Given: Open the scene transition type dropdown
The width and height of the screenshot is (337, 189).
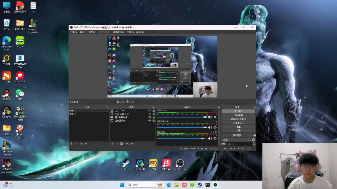Looking at the screenshot, I should pyautogui.click(x=236, y=139).
